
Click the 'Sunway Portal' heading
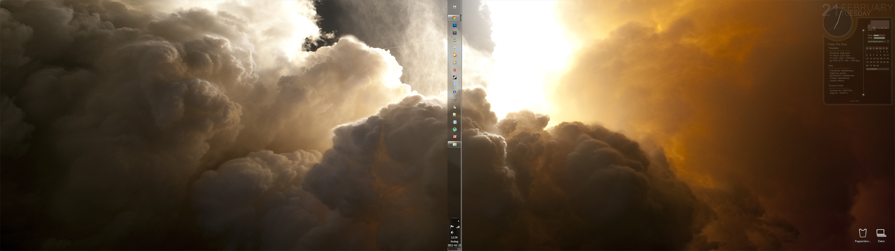coord(836,86)
